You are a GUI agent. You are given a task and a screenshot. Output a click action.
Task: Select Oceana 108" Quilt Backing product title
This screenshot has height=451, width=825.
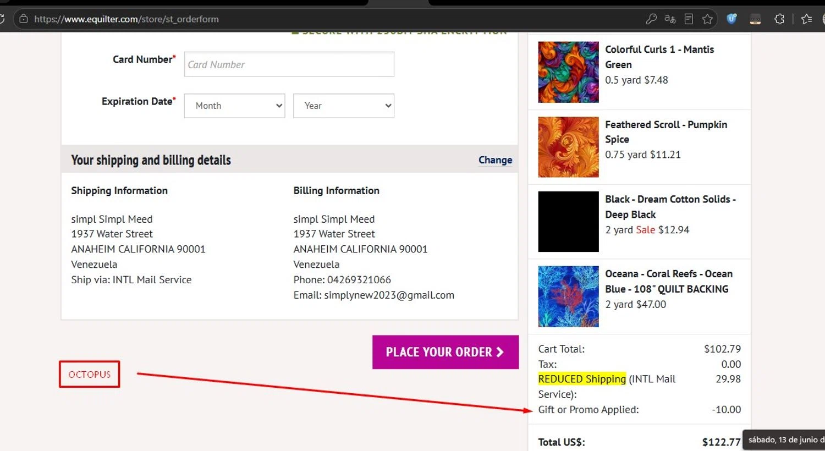coord(669,281)
